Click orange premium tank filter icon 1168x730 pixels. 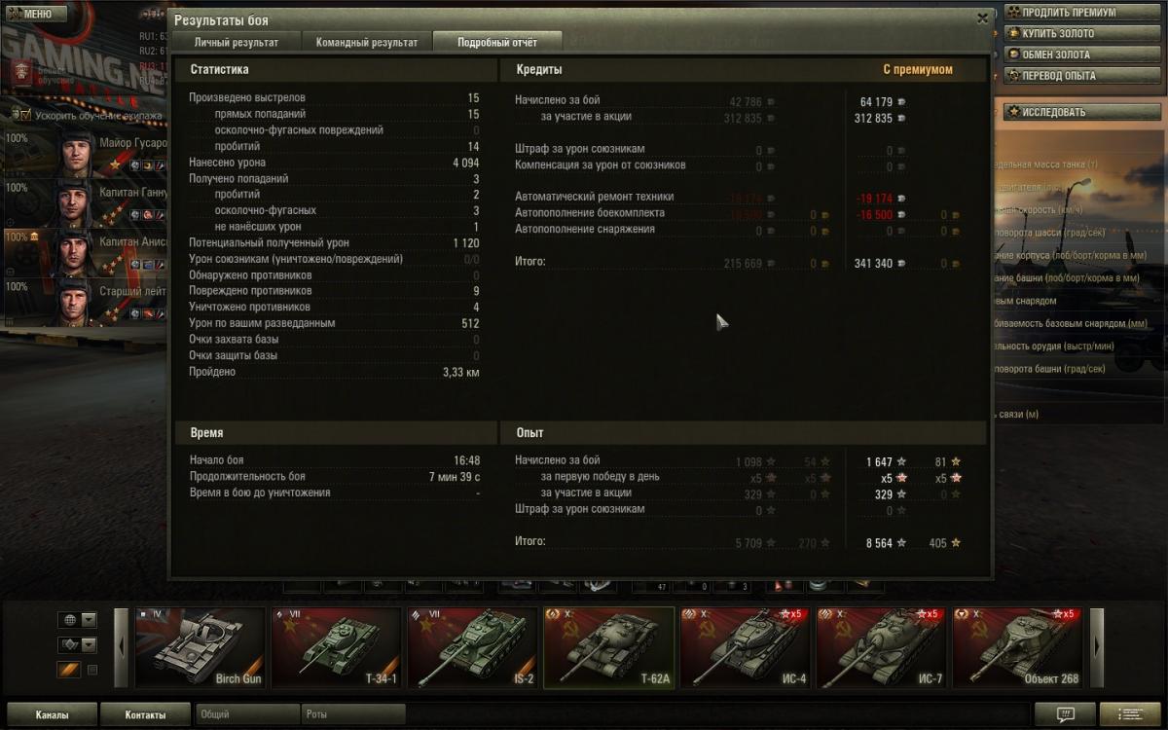(68, 670)
